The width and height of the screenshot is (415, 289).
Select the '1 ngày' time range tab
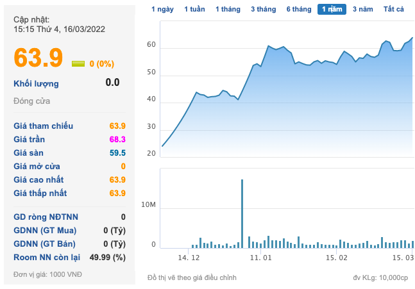162,9
